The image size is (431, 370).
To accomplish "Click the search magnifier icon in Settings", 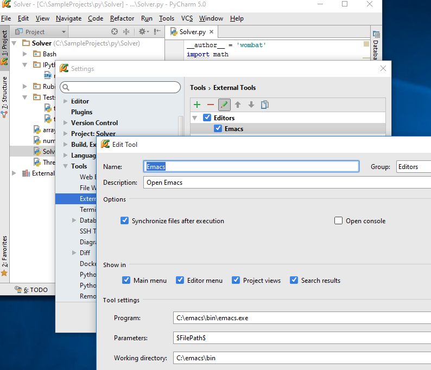I will 66,87.
